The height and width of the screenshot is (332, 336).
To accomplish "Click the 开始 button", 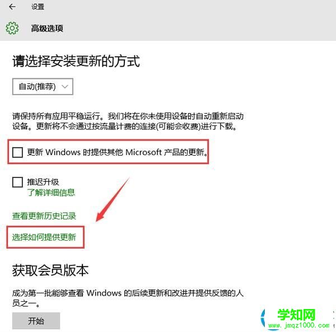I will pyautogui.click(x=36, y=321).
